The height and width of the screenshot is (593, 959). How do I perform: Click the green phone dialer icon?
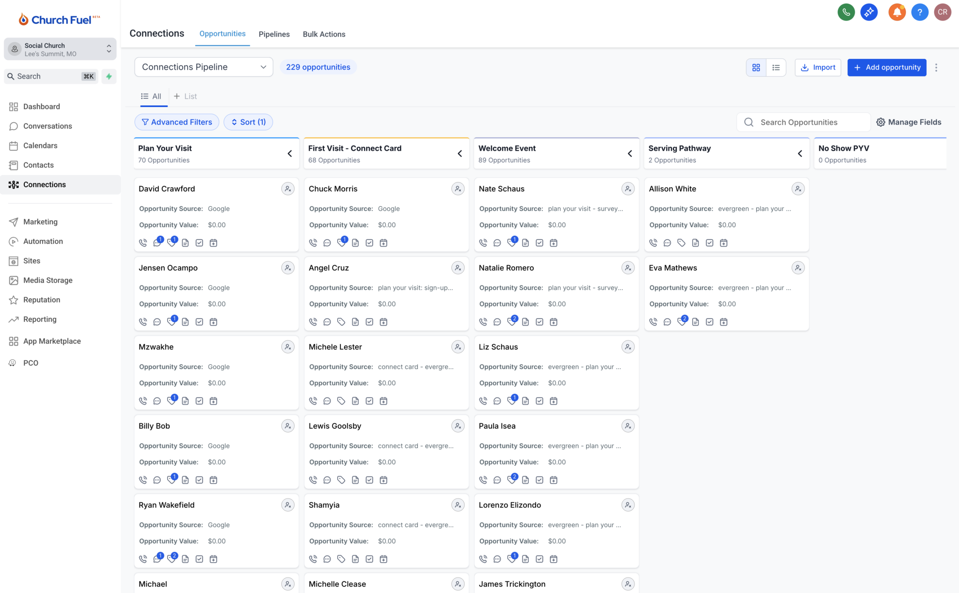click(846, 12)
